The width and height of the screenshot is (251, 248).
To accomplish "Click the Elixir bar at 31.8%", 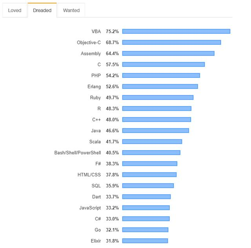I will pyautogui.click(x=145, y=241).
